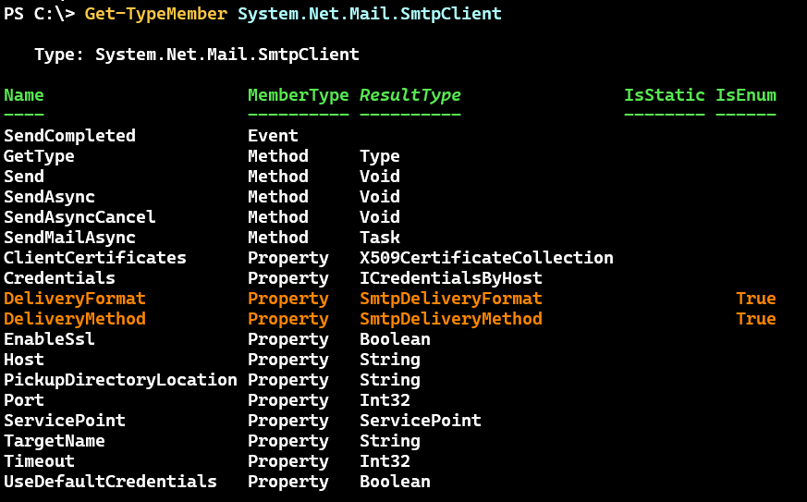Click Boolean in the EnableSsl row

point(395,339)
